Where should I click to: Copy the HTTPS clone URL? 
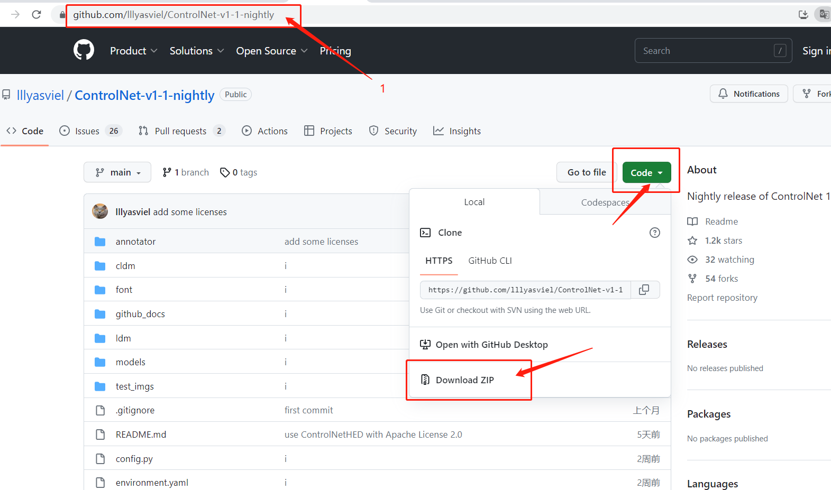[x=644, y=290]
